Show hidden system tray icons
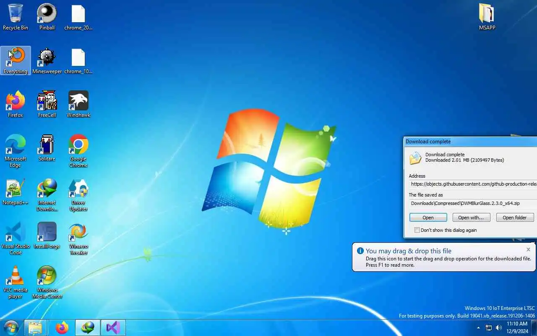This screenshot has height=336, width=537. point(478,328)
